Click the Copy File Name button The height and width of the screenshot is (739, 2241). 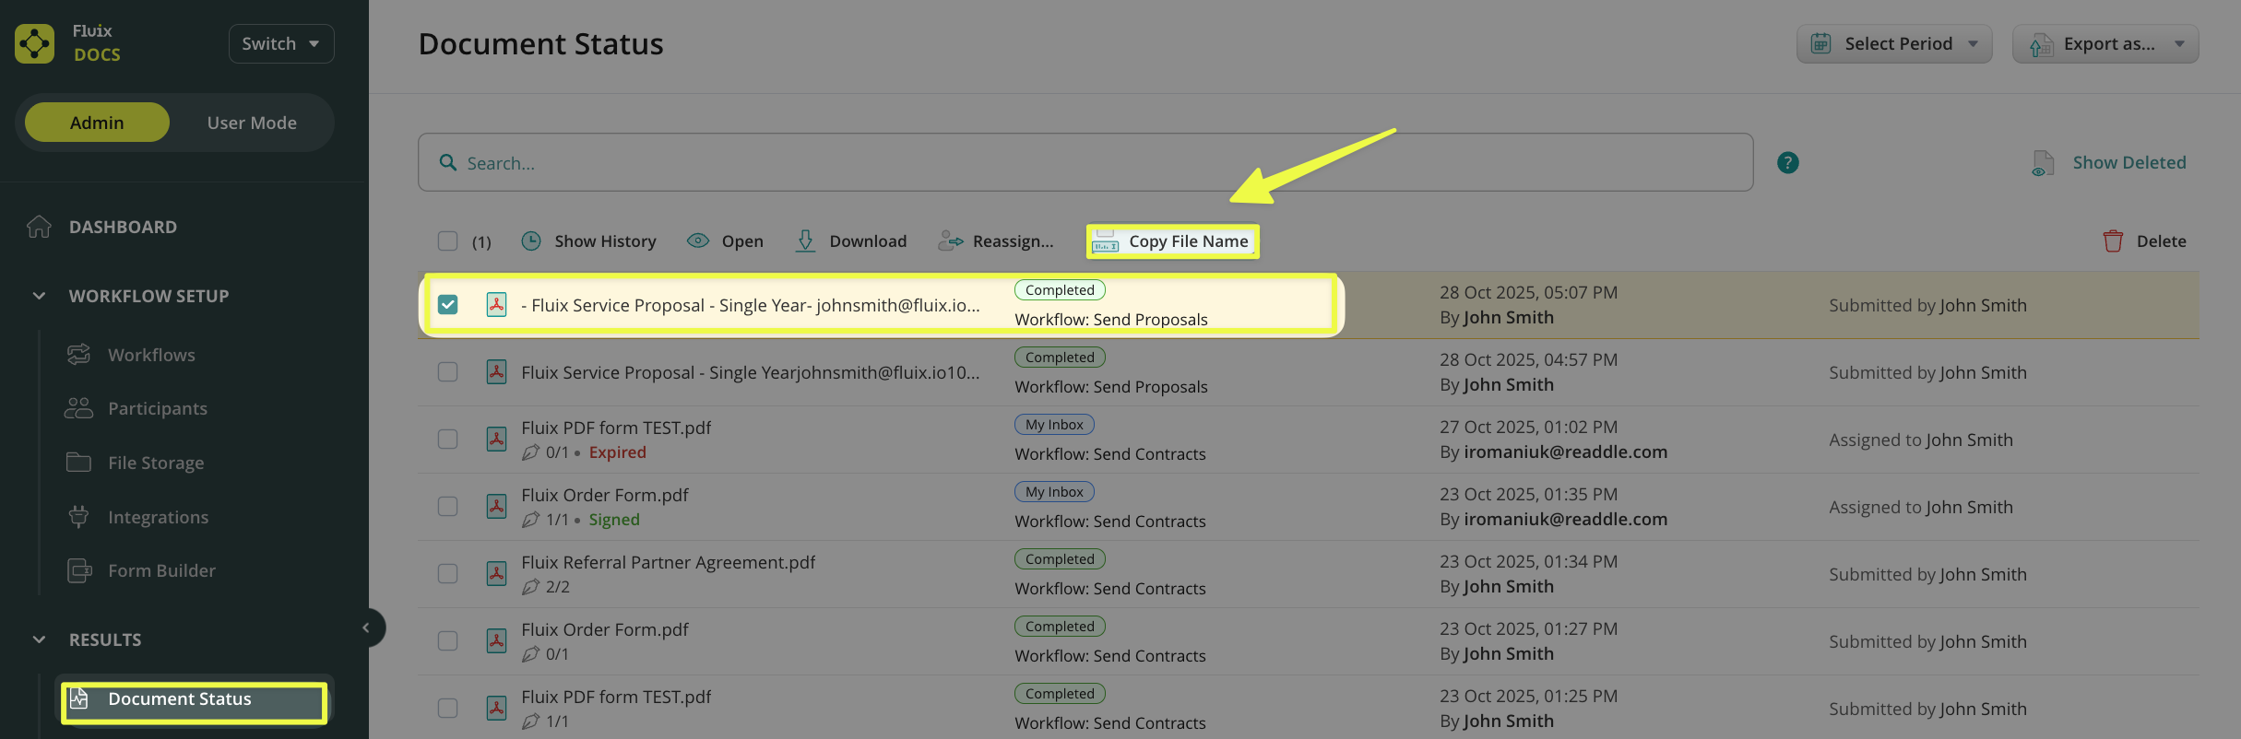tap(1172, 241)
